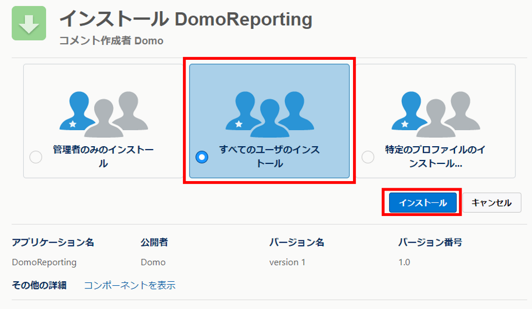The height and width of the screenshot is (309, 532).
Task: Click the コメント作成者 Domo subtitle
Action: (111, 41)
